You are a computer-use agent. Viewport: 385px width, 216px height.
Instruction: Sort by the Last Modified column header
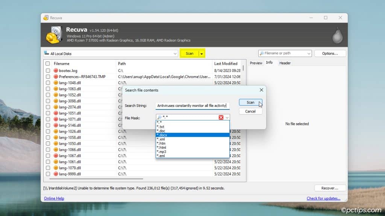coord(226,63)
